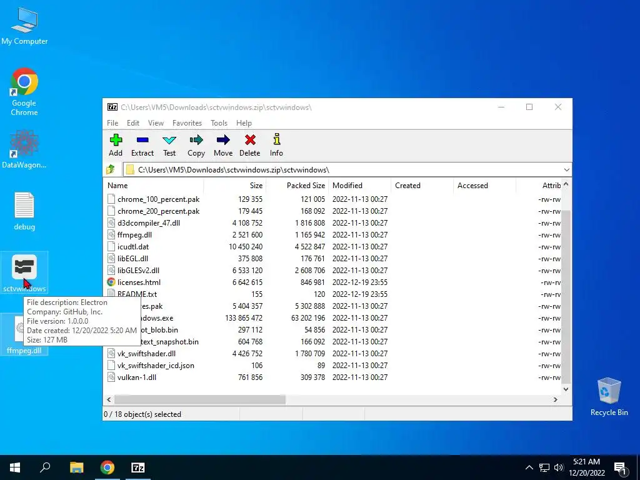Viewport: 640px width, 480px height.
Task: Select libEGL.dll file
Action: pyautogui.click(x=132, y=258)
